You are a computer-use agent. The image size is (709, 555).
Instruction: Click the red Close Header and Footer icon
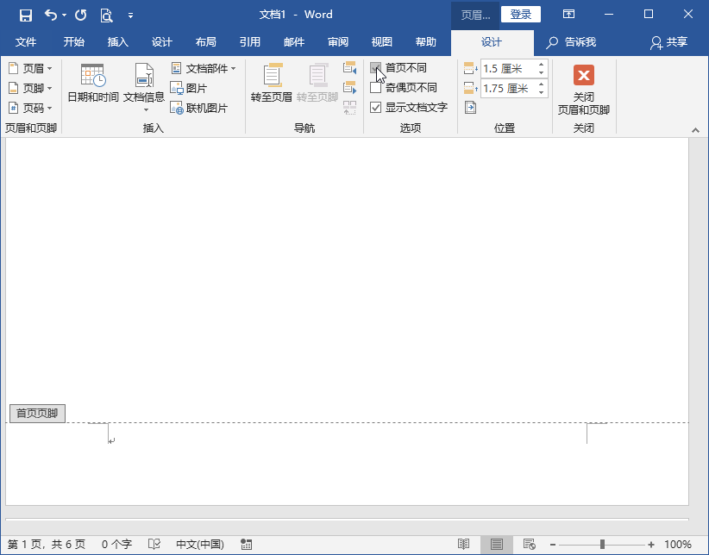pos(584,76)
